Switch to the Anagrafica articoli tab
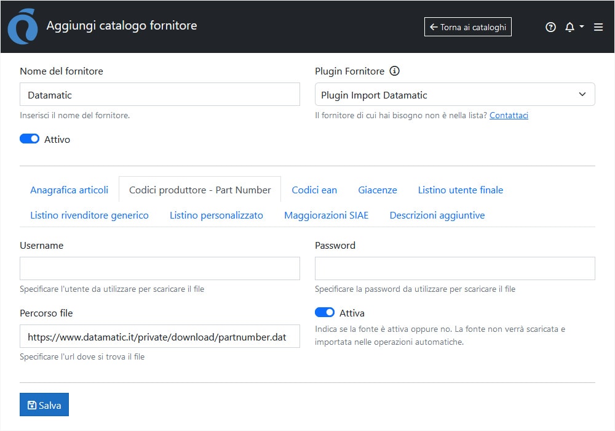 [69, 190]
